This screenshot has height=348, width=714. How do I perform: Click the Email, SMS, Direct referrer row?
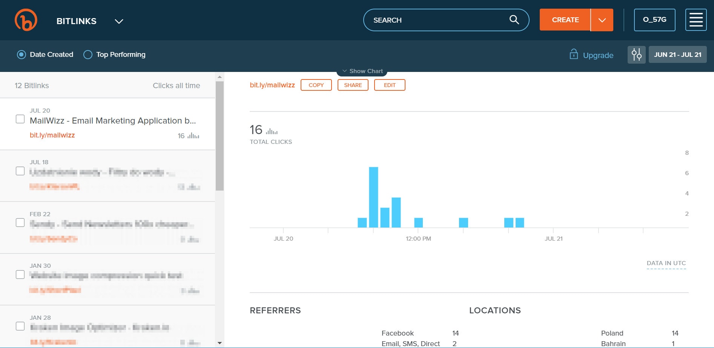[419, 344]
